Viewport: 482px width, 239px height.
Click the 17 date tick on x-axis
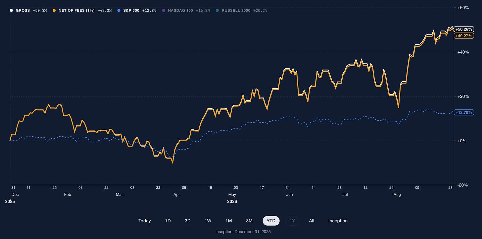(262, 188)
